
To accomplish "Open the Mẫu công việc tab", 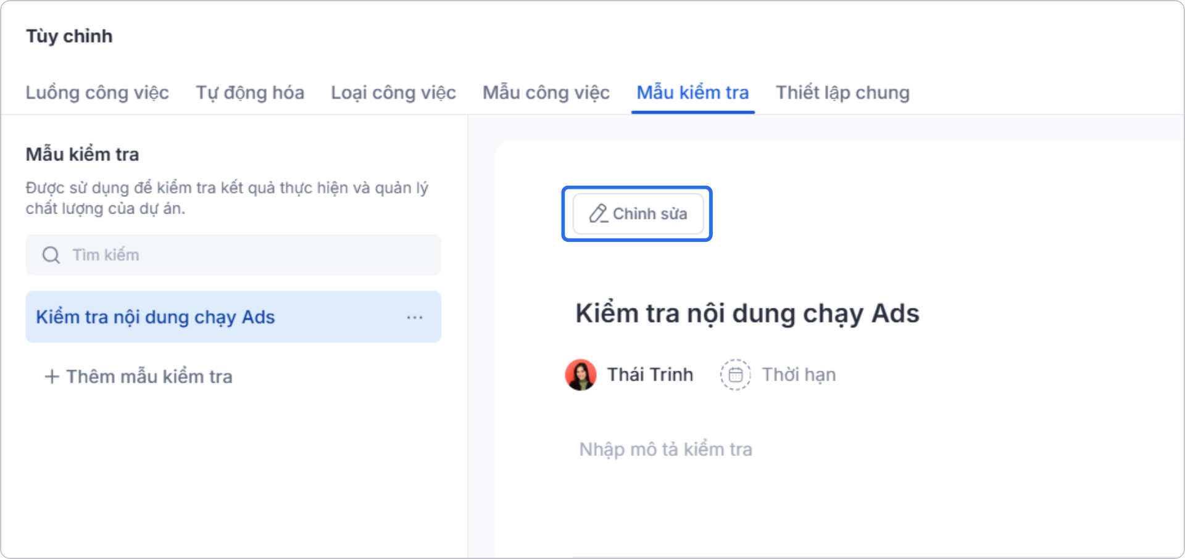I will coord(546,93).
